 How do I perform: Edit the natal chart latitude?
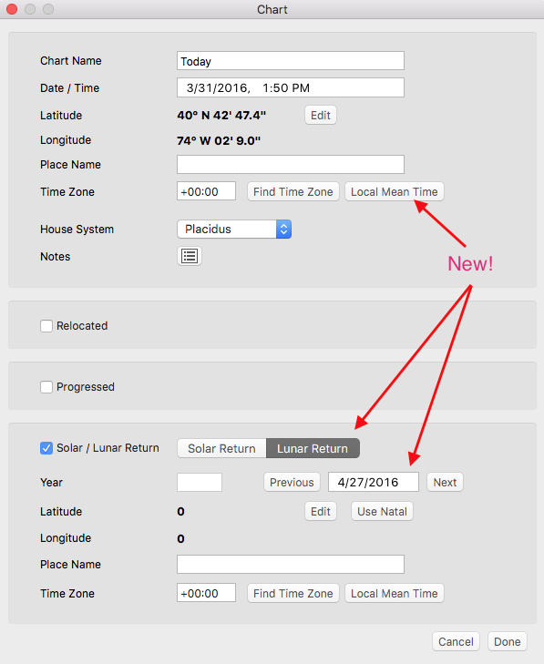(x=321, y=115)
